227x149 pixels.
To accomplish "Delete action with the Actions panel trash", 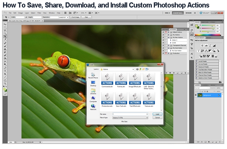I will [185, 73].
